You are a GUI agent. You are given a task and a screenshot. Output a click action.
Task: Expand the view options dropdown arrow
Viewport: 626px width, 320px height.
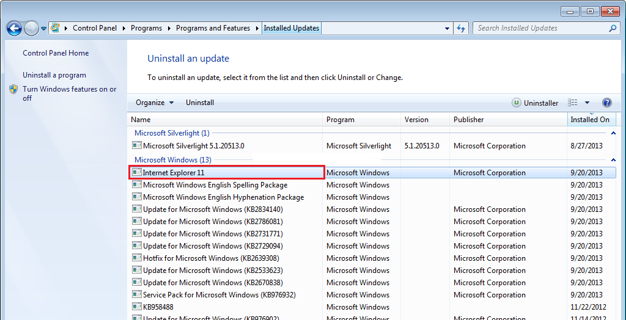pyautogui.click(x=587, y=103)
